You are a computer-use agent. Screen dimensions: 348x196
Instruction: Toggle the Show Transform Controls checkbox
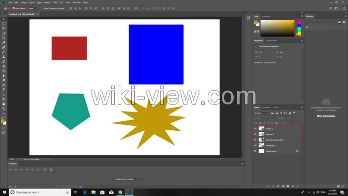pyautogui.click(x=42, y=8)
